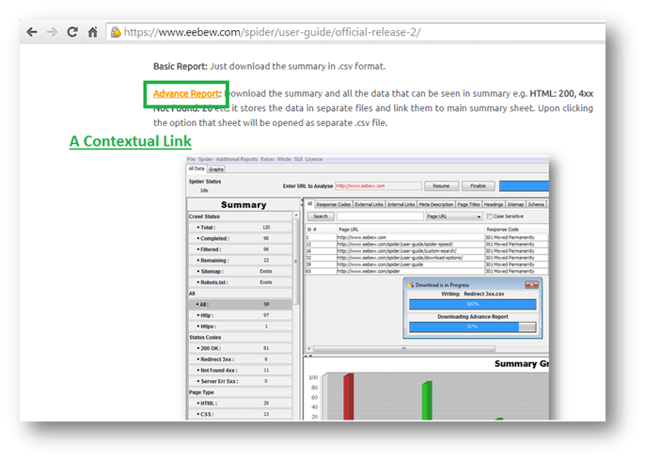The height and width of the screenshot is (461, 645).
Task: Reload the page with the refresh icon
Action: pos(72,32)
